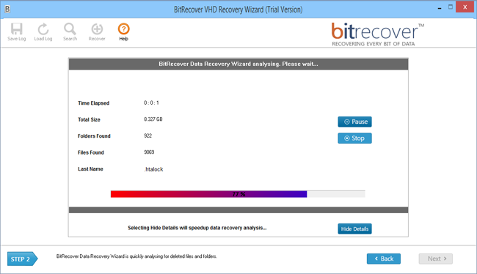Close the VHD Recovery Wizard window

(465, 7)
